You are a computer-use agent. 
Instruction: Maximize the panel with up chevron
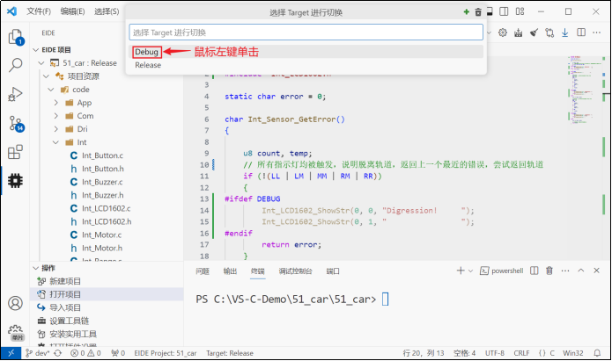pos(581,271)
